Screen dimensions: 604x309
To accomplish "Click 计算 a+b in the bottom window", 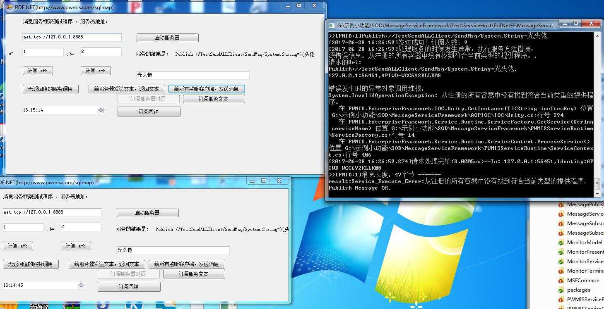I will [x=18, y=246].
